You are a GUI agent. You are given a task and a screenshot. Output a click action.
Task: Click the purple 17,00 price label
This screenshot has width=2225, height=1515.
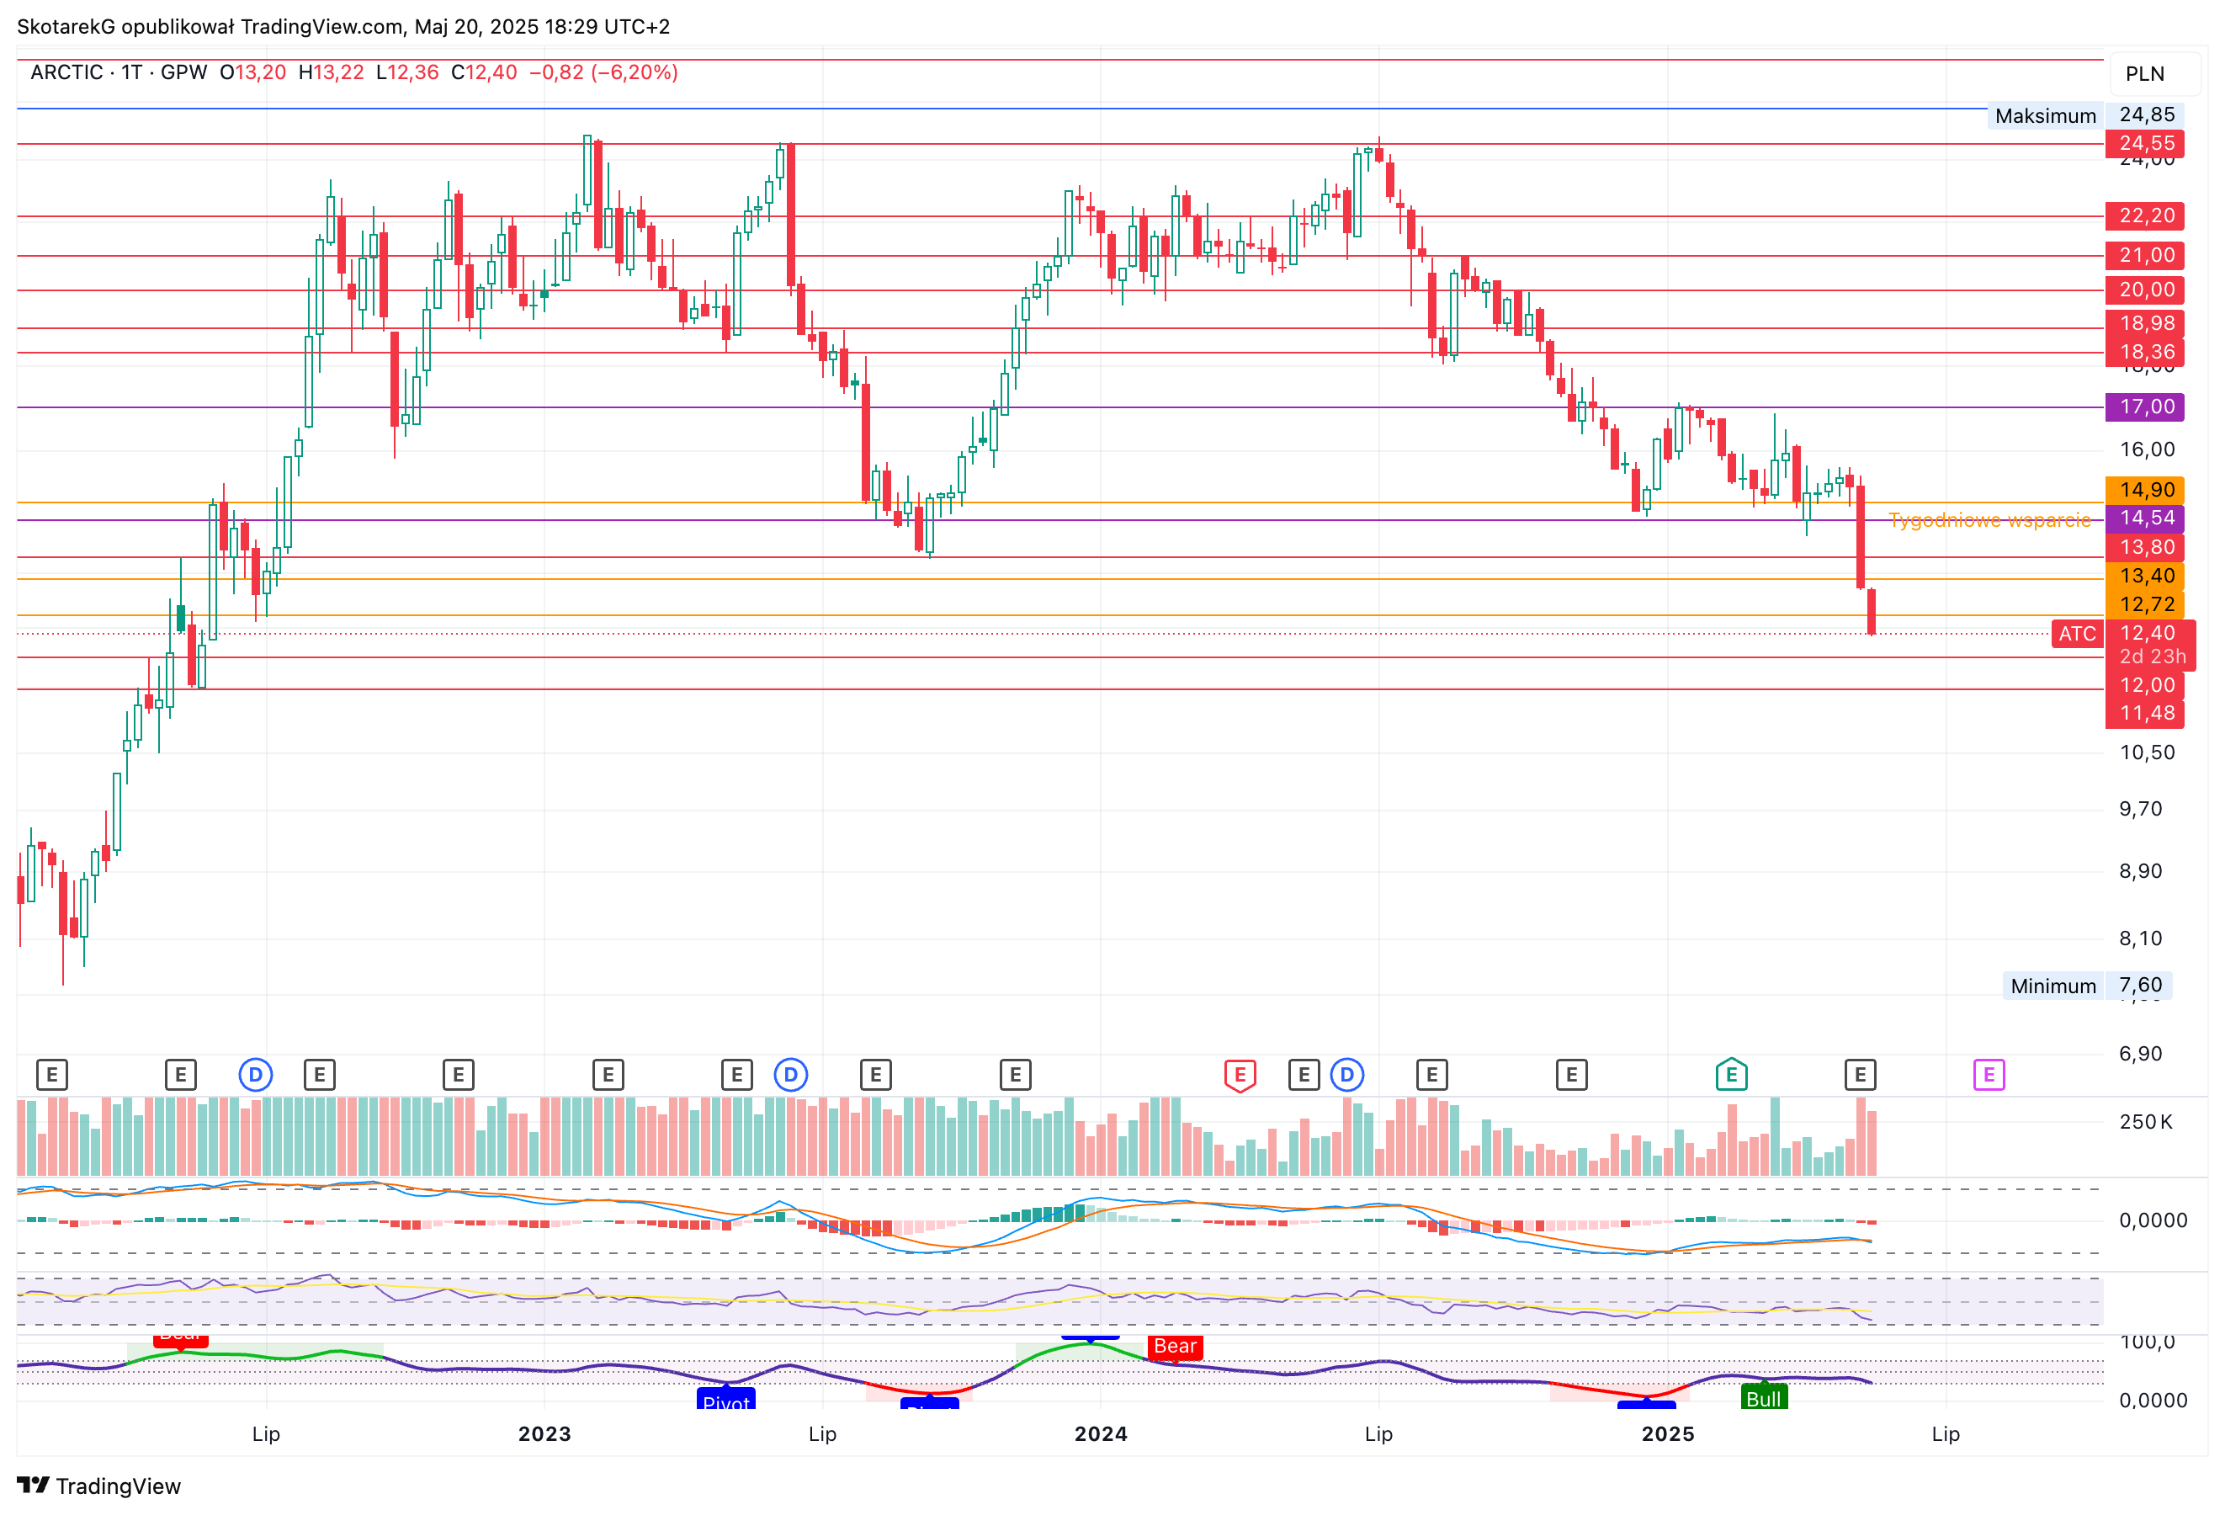(2144, 407)
